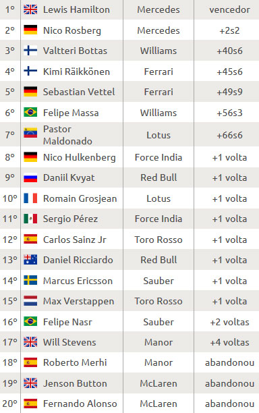Select position 12º for Carlos Sainz Jr
This screenshot has width=259, height=413.
pyautogui.click(x=10, y=240)
